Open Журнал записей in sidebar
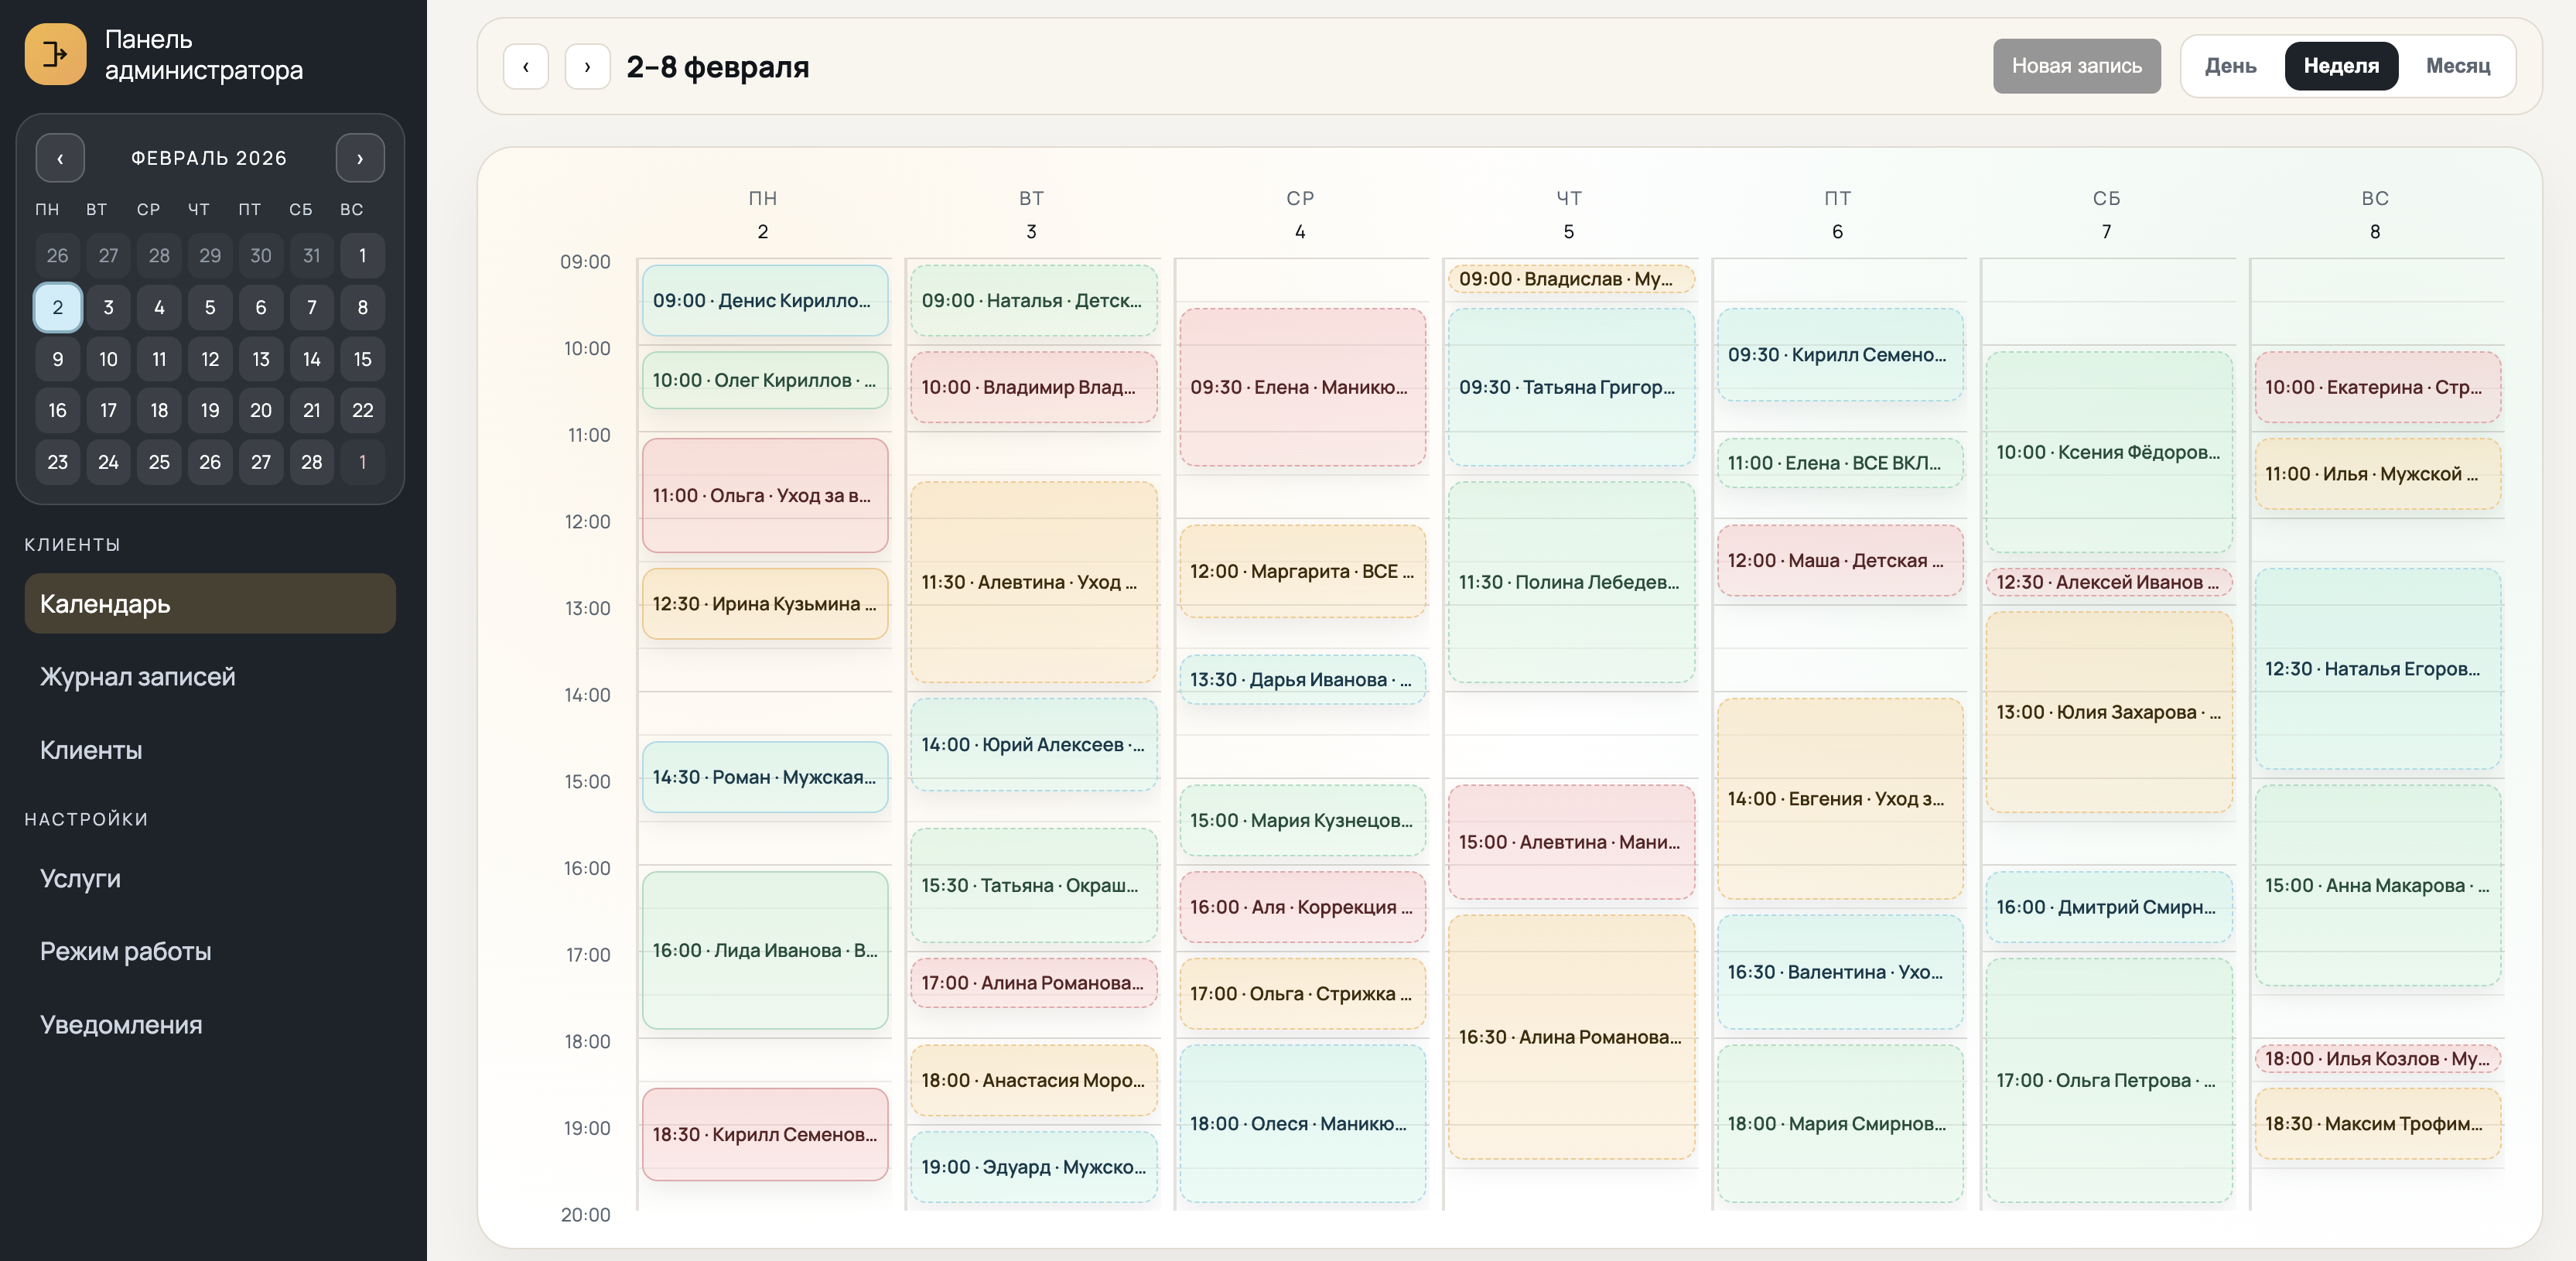 (138, 677)
